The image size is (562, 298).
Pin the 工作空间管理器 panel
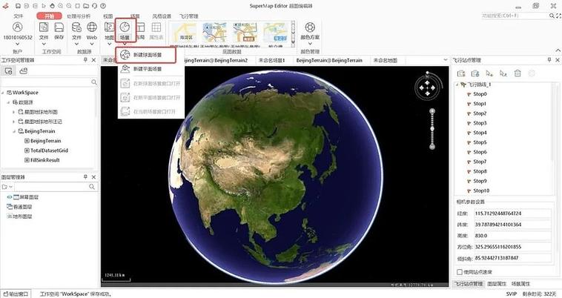pos(85,60)
